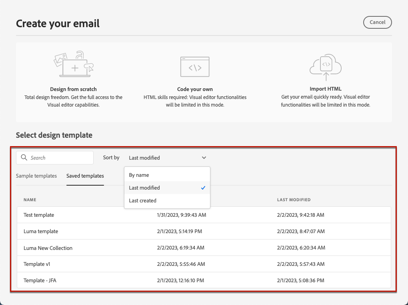
Task: Open the Sort by chevron arrow
Action: [204, 158]
